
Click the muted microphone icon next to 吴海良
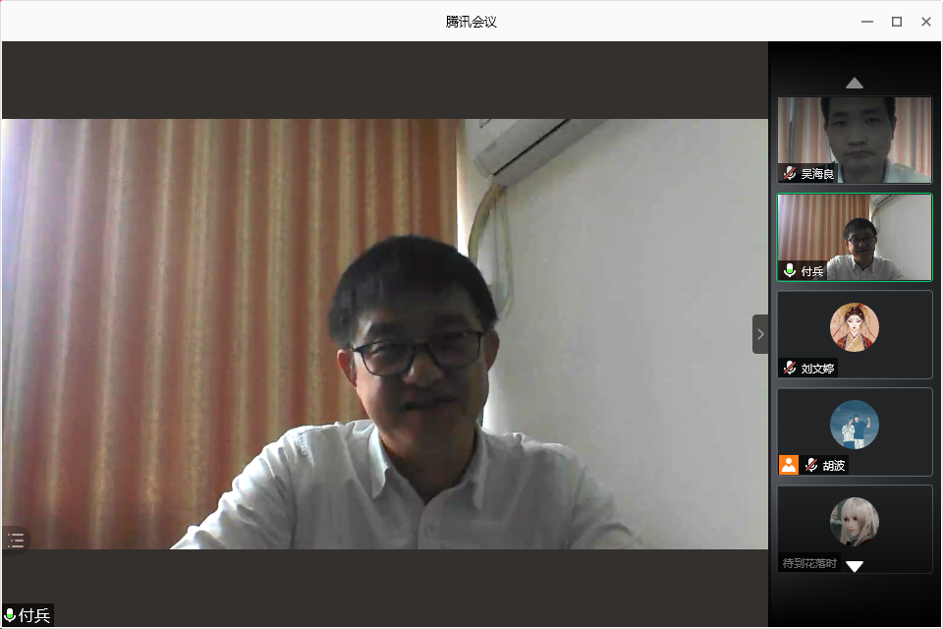pos(790,174)
